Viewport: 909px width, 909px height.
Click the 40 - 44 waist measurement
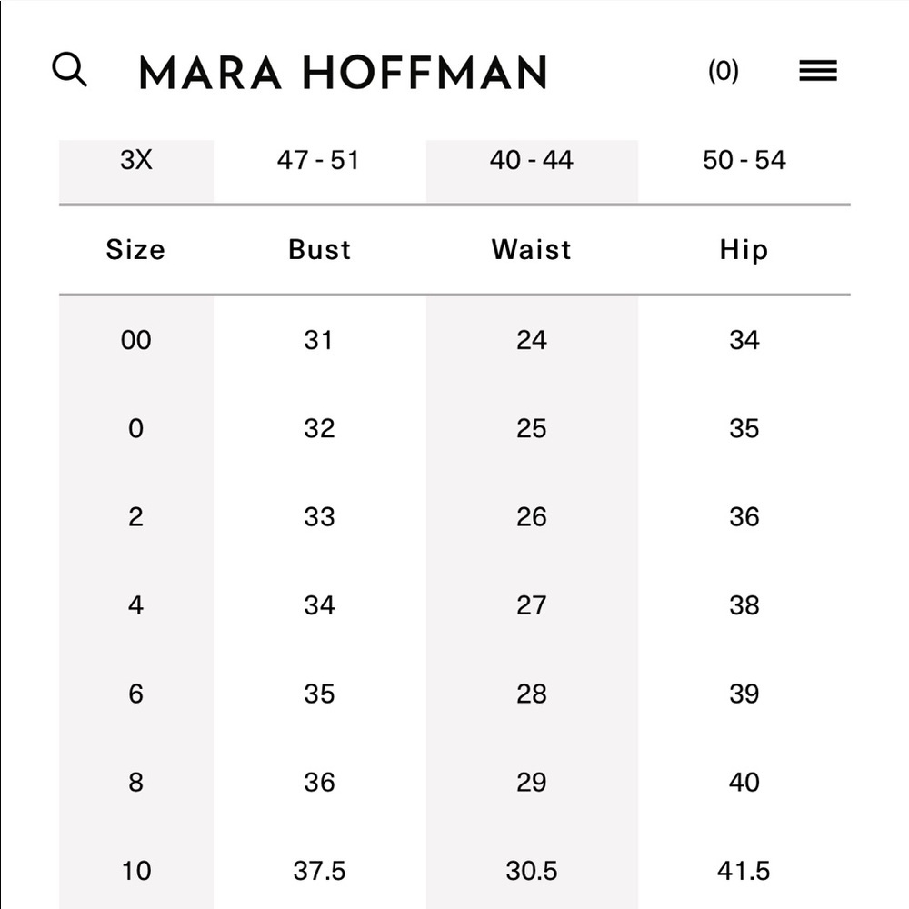(532, 160)
